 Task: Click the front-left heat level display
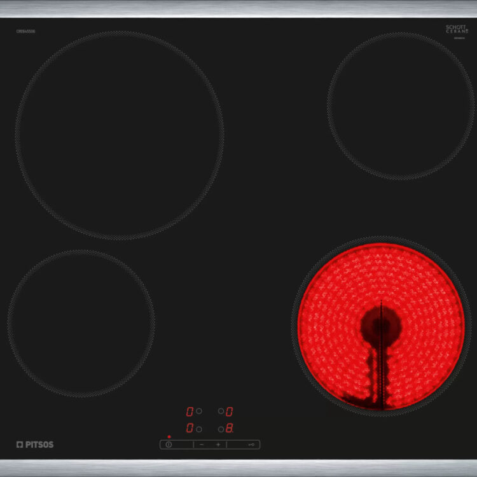pyautogui.click(x=190, y=429)
